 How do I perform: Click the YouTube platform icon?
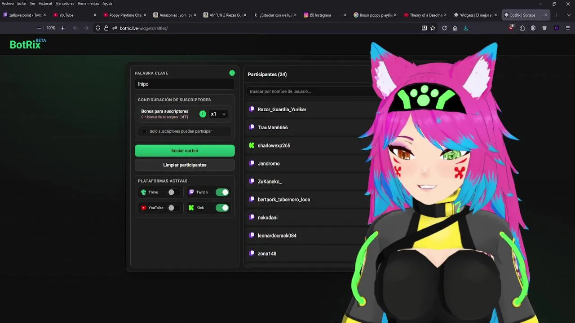144,208
